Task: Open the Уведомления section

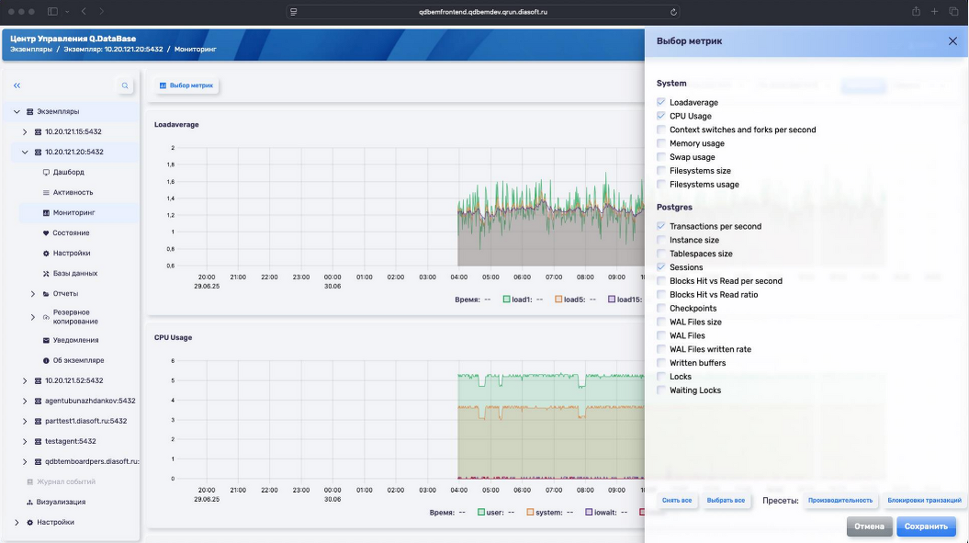Action: click(x=76, y=340)
